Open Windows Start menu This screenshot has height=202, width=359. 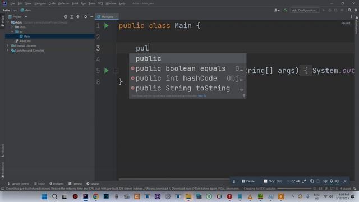pyautogui.click(x=44, y=196)
